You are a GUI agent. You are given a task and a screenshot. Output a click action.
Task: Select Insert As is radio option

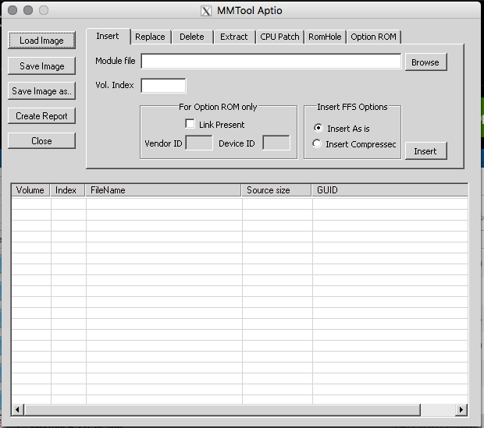tap(318, 128)
